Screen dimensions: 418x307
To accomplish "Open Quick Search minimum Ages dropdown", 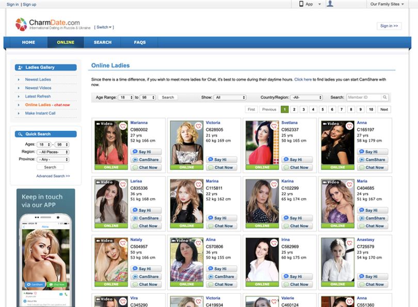I will tap(44, 144).
